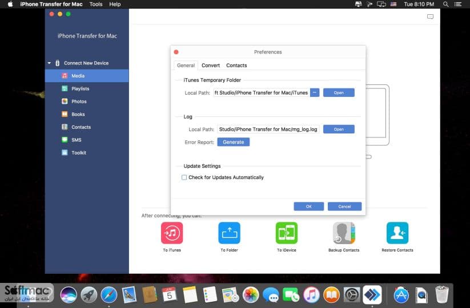The image size is (470, 308).
Task: Select Contacts in the sidebar
Action: 87,127
